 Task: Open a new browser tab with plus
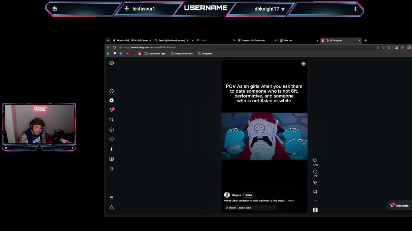(x=365, y=40)
